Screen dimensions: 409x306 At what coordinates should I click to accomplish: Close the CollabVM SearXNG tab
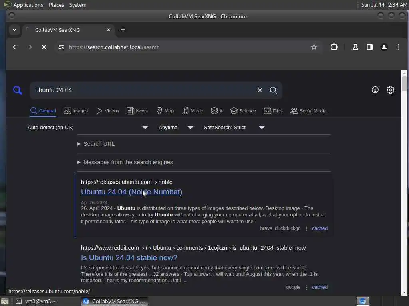tap(109, 30)
